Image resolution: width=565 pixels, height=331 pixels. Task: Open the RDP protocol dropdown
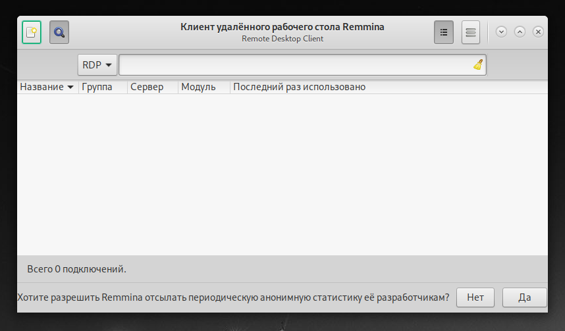point(97,65)
